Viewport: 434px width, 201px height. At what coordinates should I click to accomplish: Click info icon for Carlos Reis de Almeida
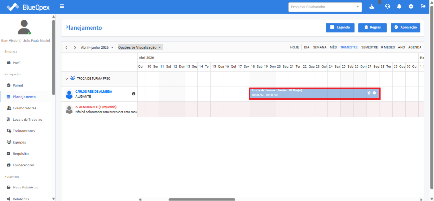134,94
